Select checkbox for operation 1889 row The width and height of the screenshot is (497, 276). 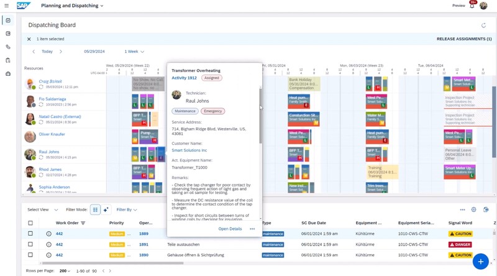coord(30,234)
